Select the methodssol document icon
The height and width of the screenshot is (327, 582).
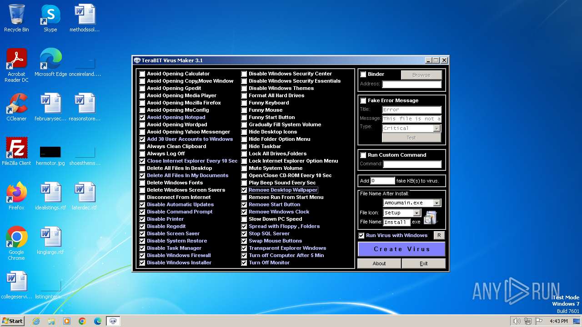click(85, 18)
